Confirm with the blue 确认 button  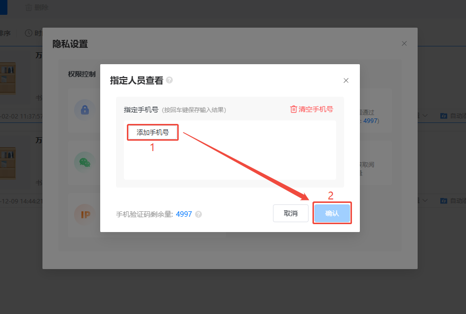(x=332, y=213)
